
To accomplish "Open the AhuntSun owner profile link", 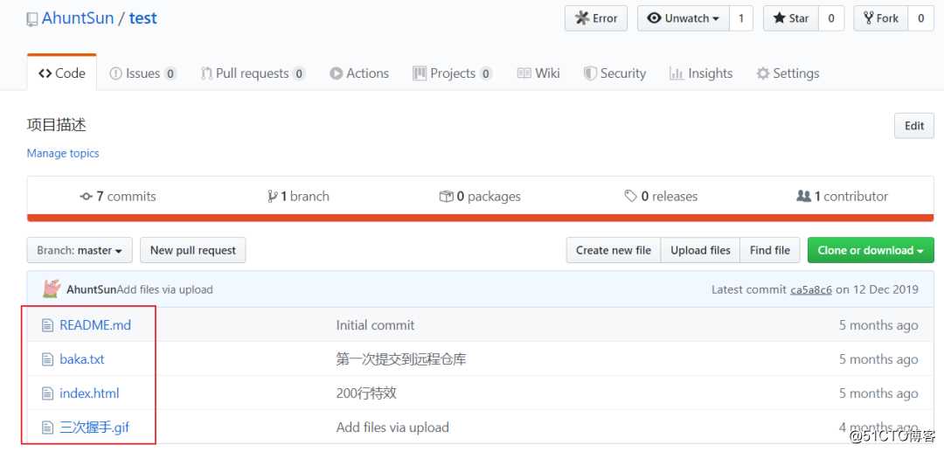I will (x=78, y=18).
